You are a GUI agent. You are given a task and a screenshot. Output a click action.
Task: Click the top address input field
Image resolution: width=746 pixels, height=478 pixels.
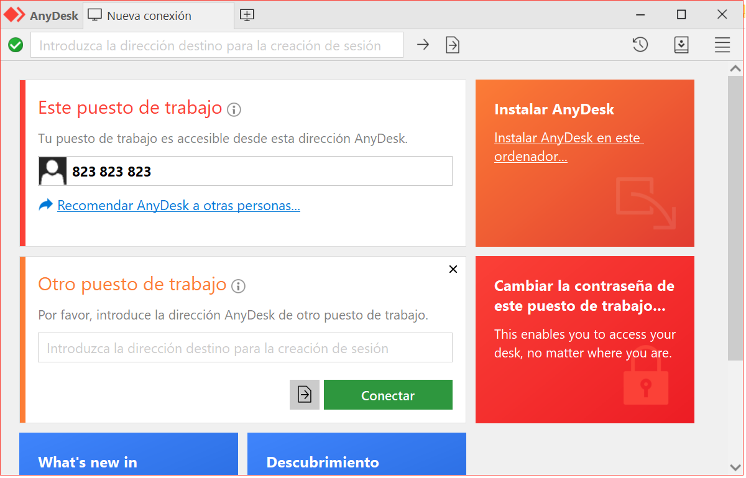(x=216, y=45)
